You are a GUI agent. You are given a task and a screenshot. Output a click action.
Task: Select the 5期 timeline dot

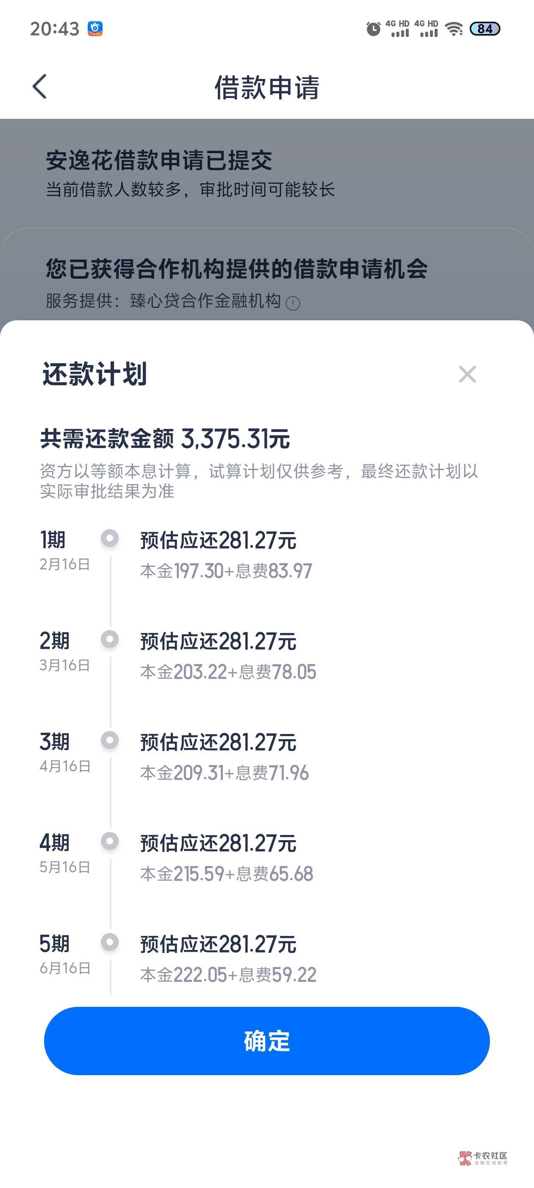click(x=110, y=942)
